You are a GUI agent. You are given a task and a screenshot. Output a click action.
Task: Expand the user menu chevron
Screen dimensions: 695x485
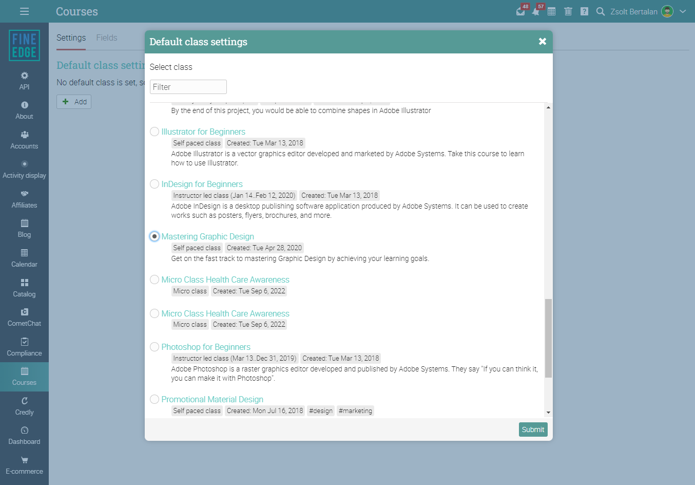pos(683,11)
